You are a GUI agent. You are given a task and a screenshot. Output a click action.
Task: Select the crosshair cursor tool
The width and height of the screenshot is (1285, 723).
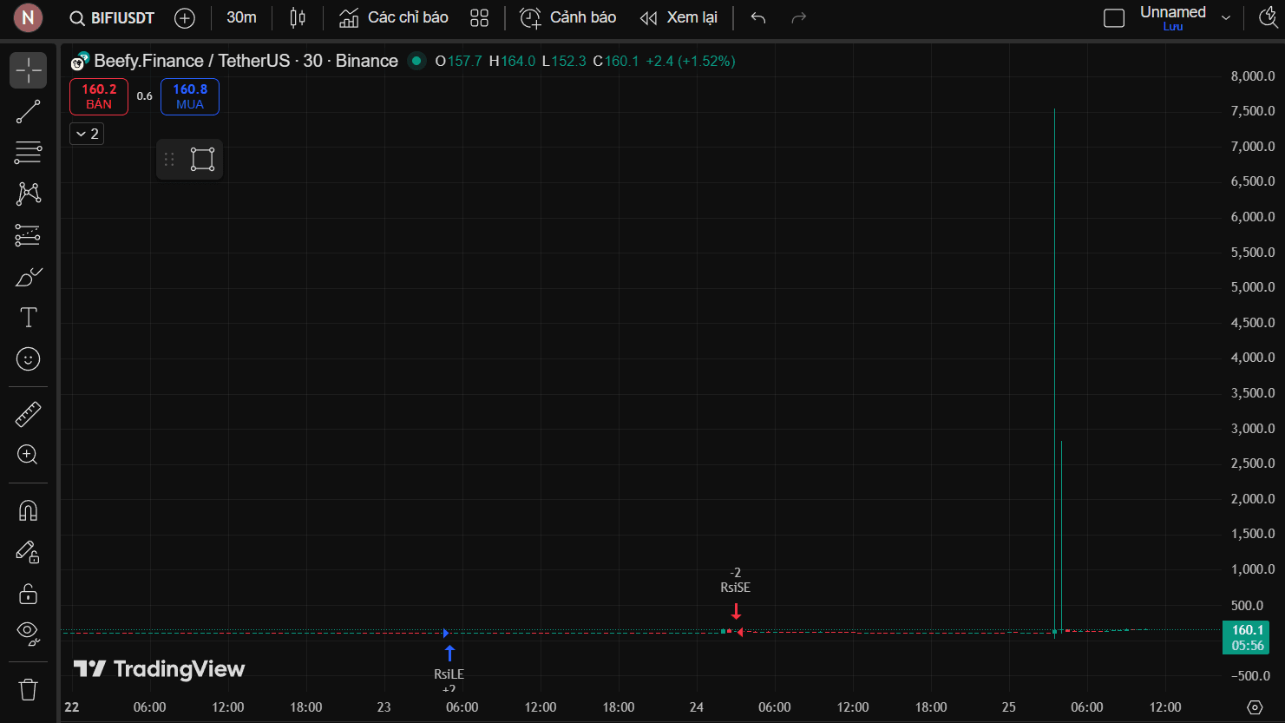29,70
